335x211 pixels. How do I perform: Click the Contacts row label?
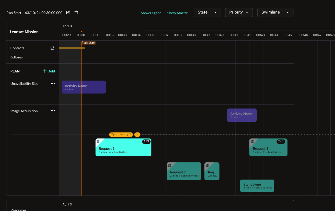tap(17, 48)
